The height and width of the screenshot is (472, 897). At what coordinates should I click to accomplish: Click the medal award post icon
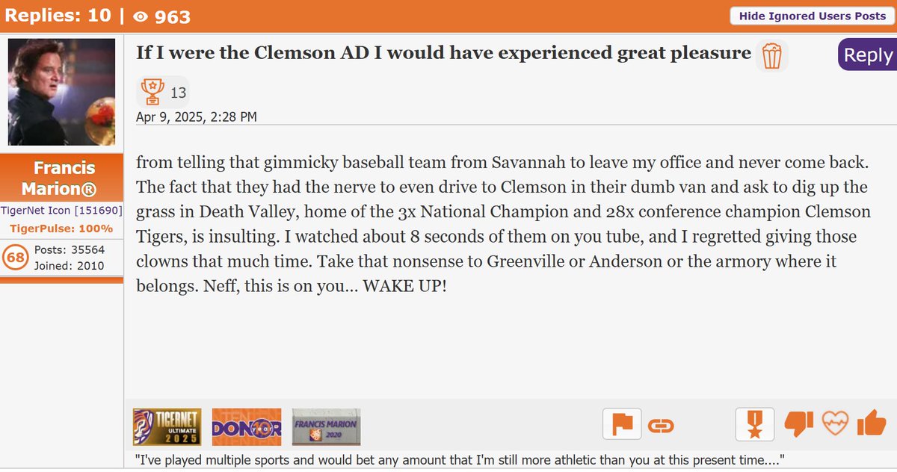click(x=754, y=425)
